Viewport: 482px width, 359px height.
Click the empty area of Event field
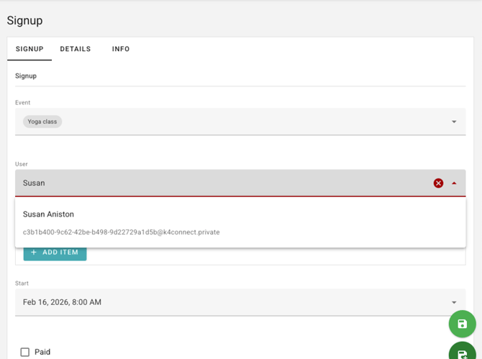(252, 122)
